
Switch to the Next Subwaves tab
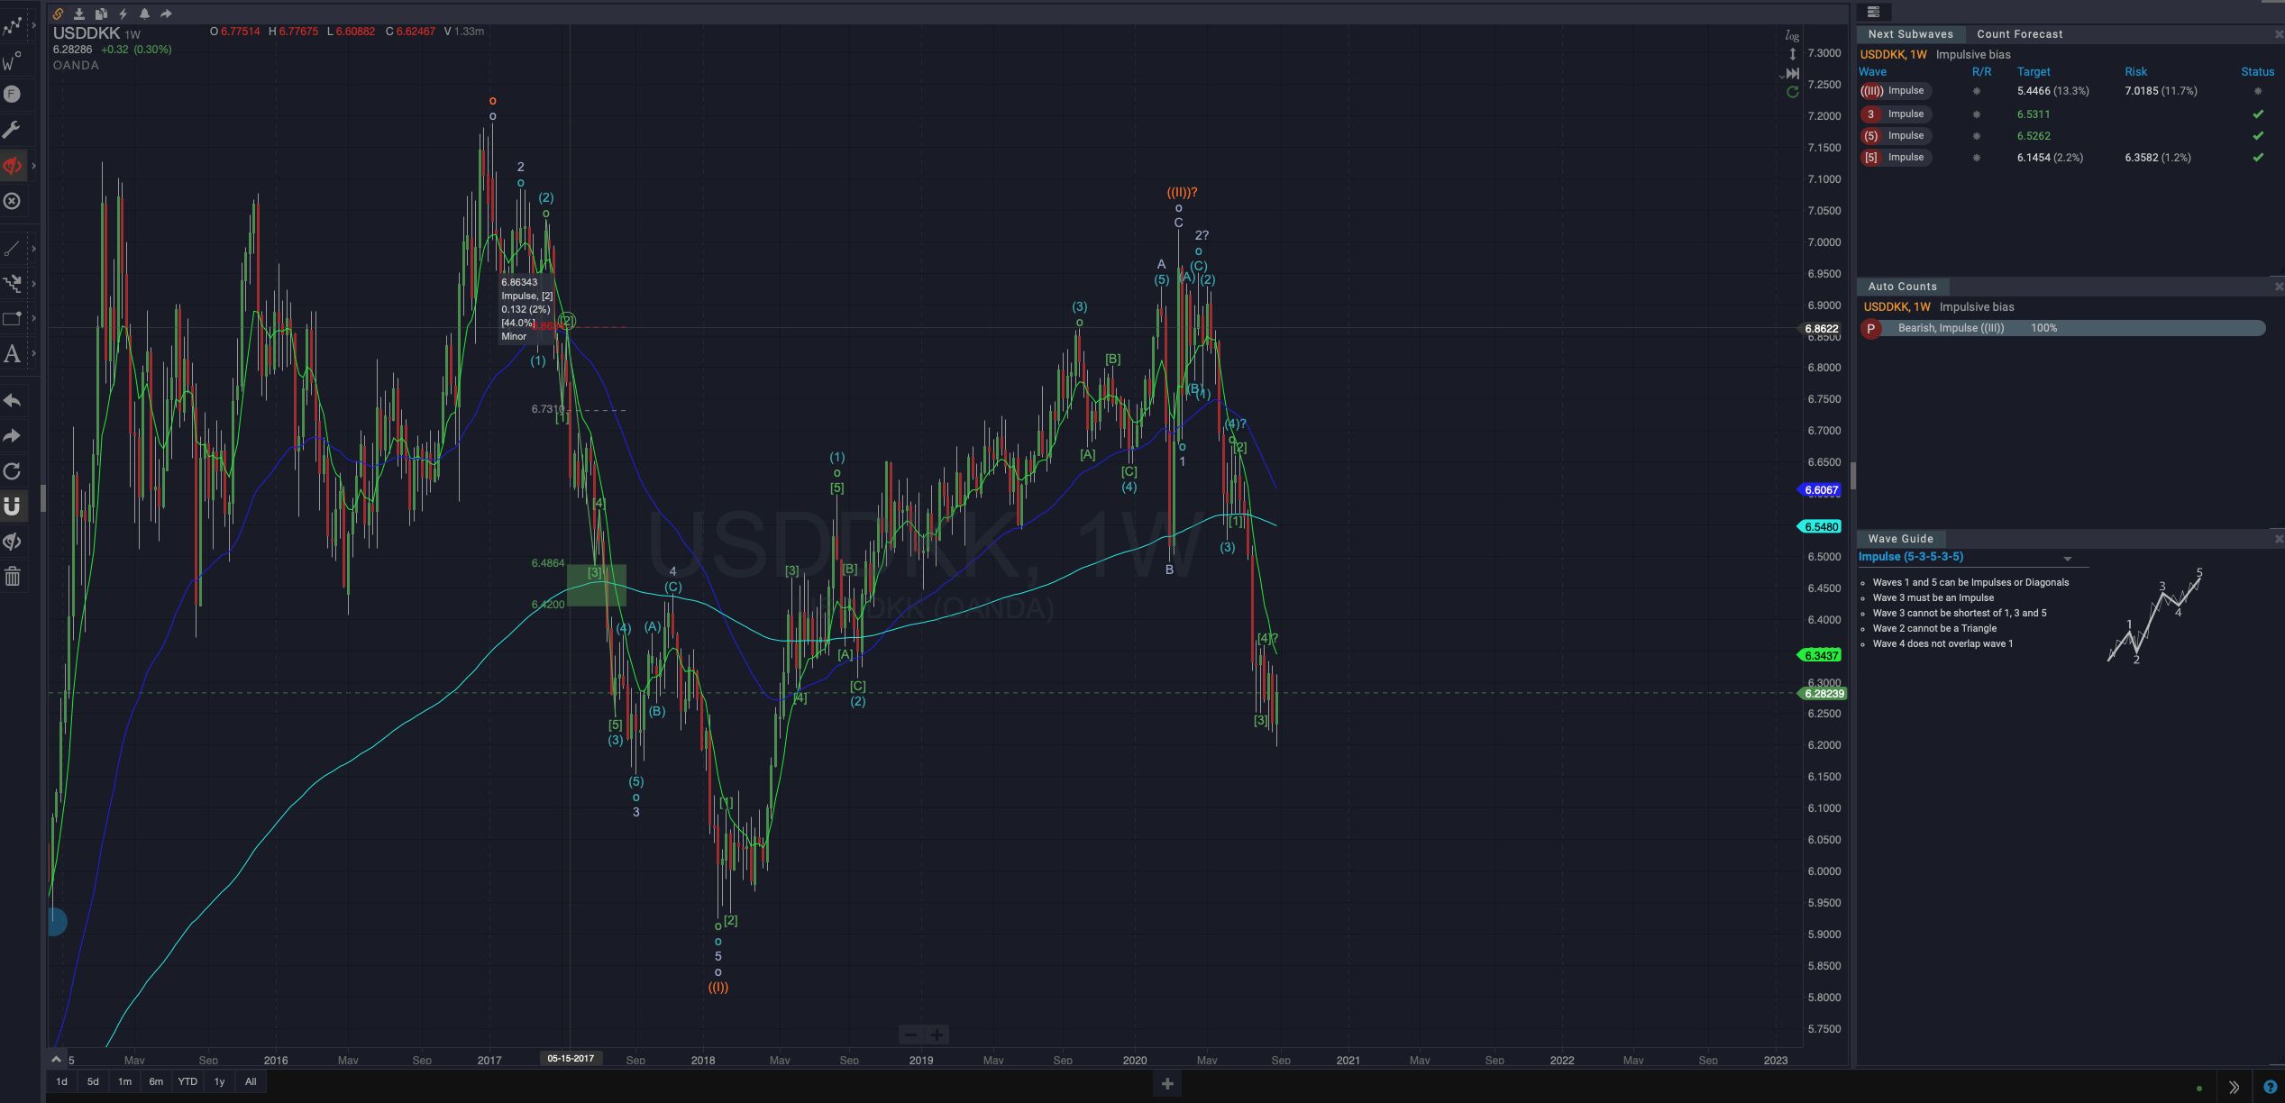1910,34
